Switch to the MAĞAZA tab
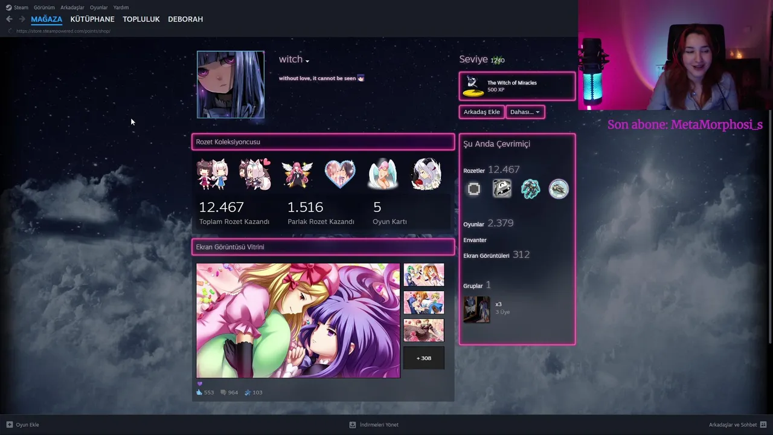 click(x=47, y=19)
